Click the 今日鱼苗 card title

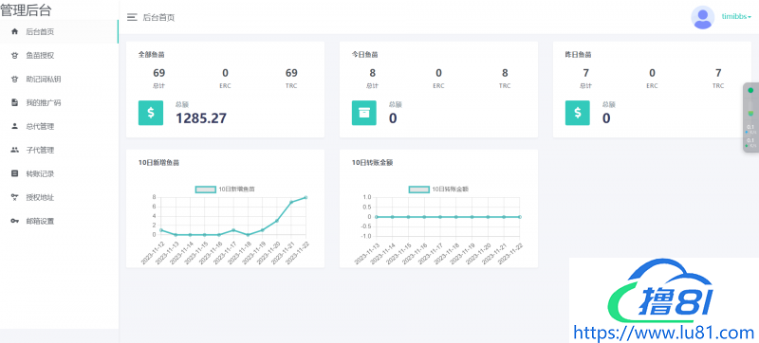[364, 55]
